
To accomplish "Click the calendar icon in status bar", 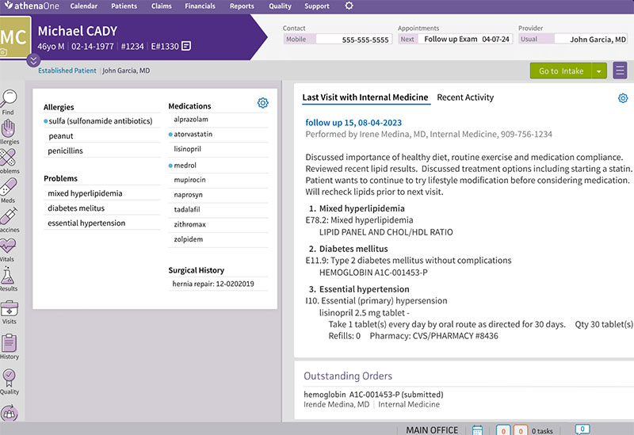I will pos(478,430).
